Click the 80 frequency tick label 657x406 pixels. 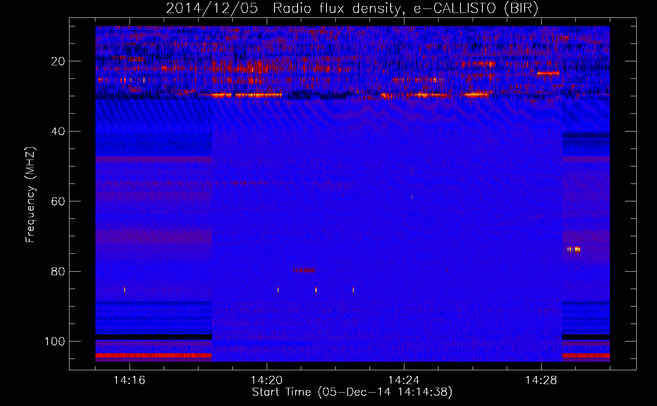(58, 271)
